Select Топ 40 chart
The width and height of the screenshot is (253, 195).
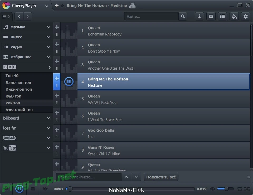(12, 76)
